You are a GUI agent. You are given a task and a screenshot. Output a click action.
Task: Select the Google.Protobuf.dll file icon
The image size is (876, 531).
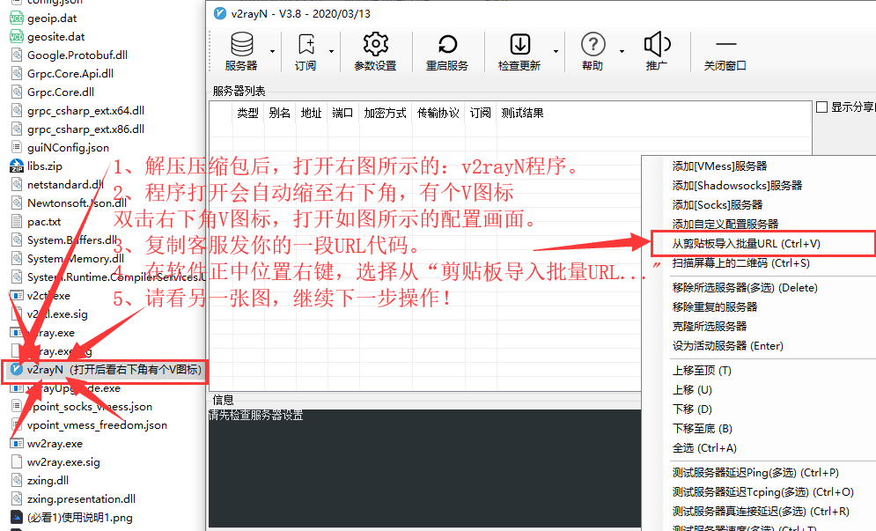coord(16,55)
